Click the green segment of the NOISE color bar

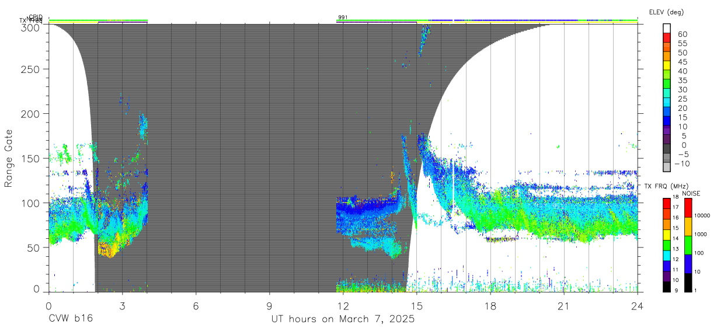coord(687,245)
